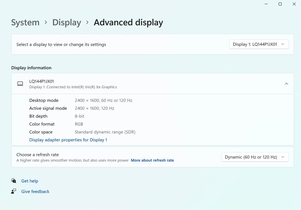Screen dimensions: 301x210
Task: Click the Active signal mode label
Action: 48,108
